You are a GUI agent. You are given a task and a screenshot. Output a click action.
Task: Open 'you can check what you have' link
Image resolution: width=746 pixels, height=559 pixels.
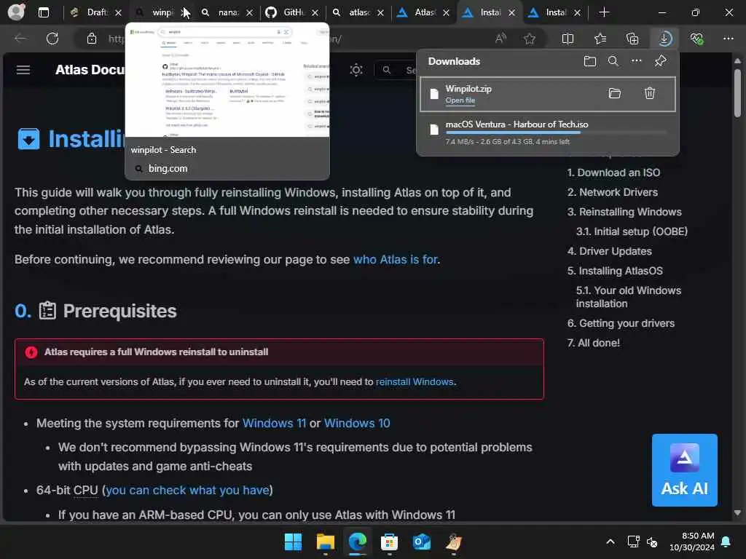pos(187,490)
